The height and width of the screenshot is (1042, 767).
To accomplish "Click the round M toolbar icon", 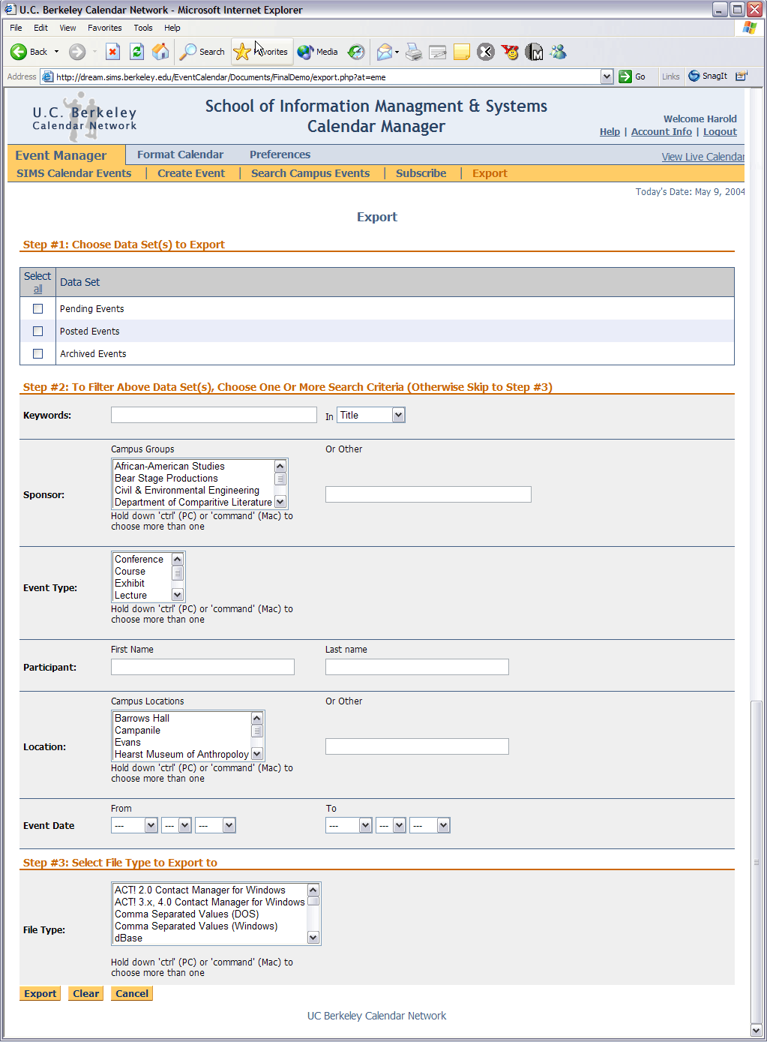I will tap(534, 52).
